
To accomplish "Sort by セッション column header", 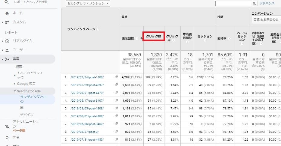I will 205,36.
